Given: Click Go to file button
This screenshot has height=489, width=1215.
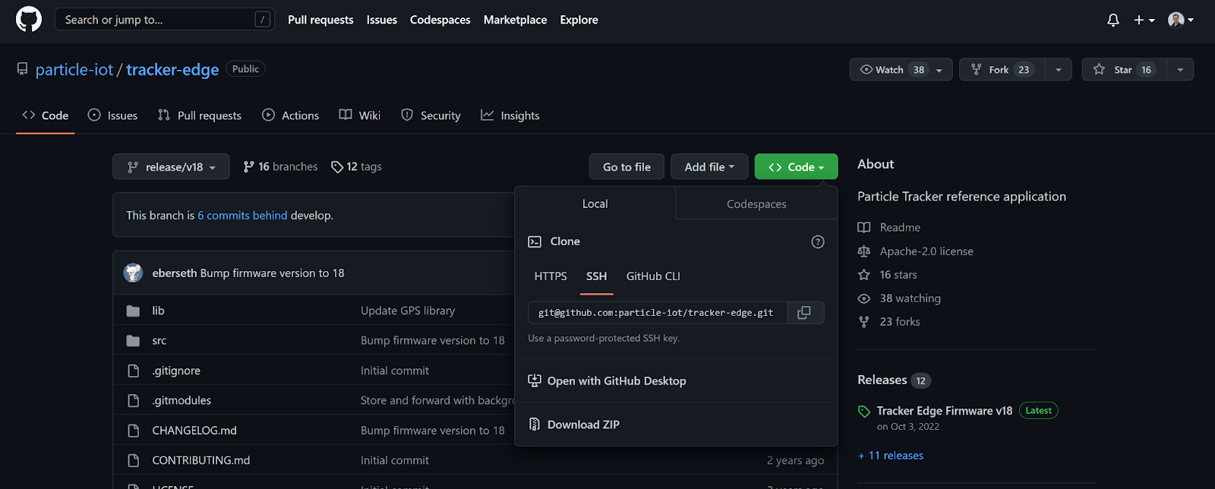Looking at the screenshot, I should (x=626, y=167).
